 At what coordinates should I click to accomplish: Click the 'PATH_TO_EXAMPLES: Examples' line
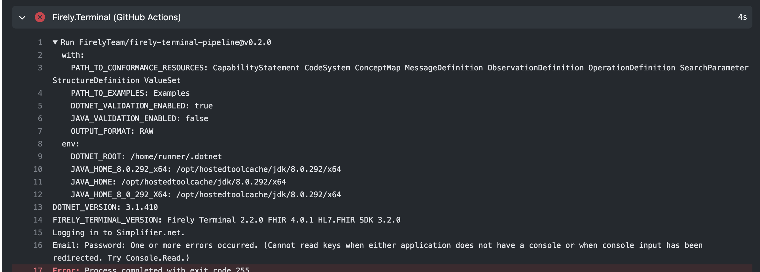[130, 93]
